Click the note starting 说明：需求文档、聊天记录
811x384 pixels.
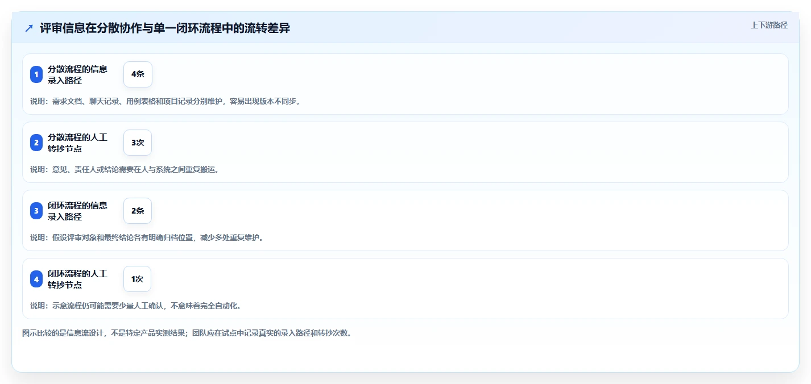tap(165, 101)
